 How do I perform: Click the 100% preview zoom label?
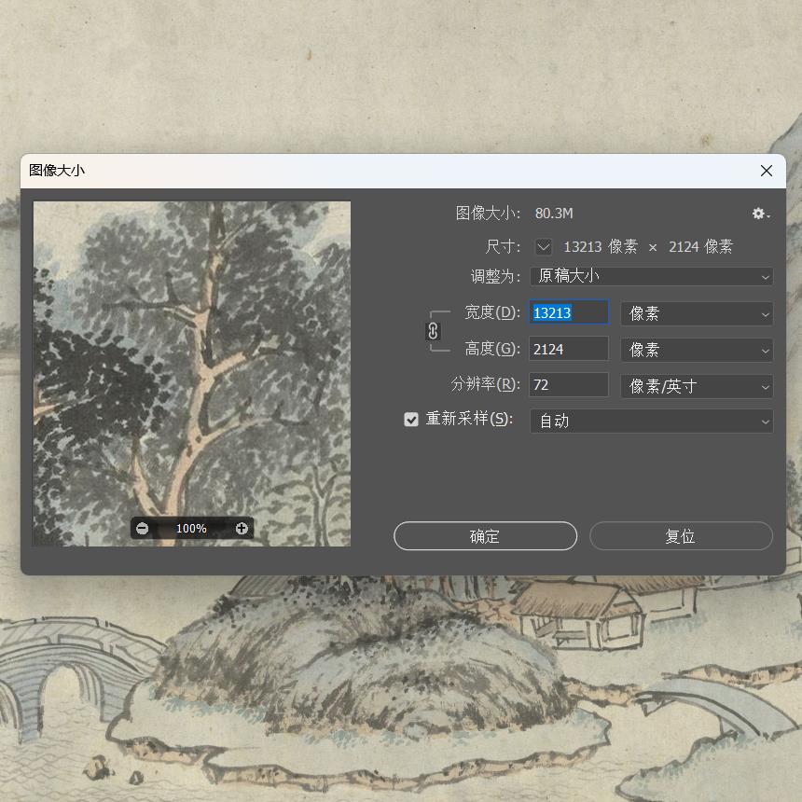click(x=191, y=529)
